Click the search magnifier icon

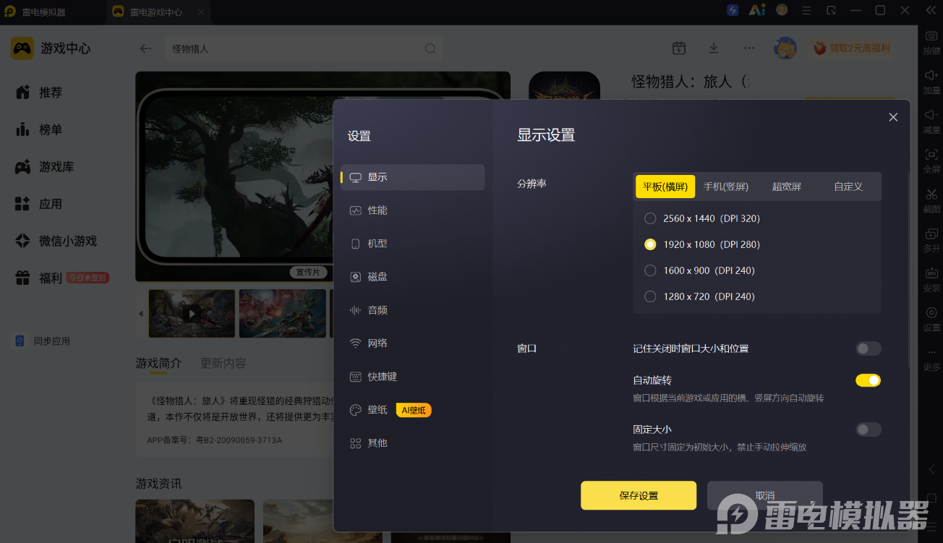point(430,48)
